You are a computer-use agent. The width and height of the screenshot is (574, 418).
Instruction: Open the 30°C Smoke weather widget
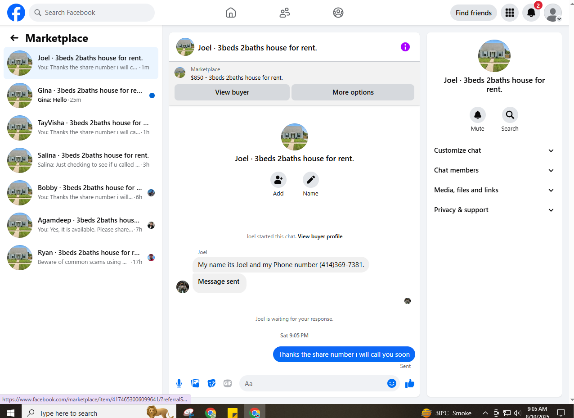coord(446,413)
